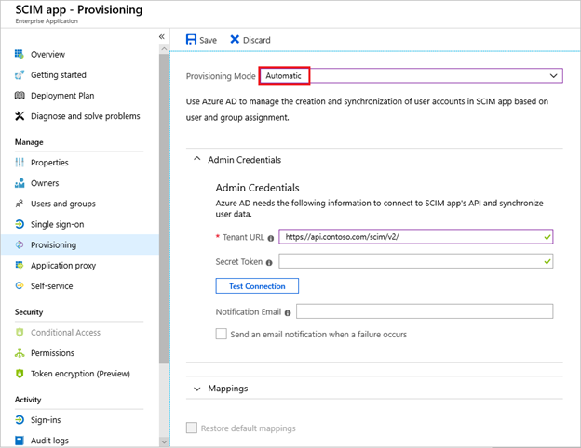Open Sign-ins under Activity
This screenshot has height=448, width=581.
46,420
